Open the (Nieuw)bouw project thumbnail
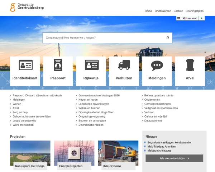Image resolution: width=215 pixels, height=172 pixels. [x=118, y=153]
